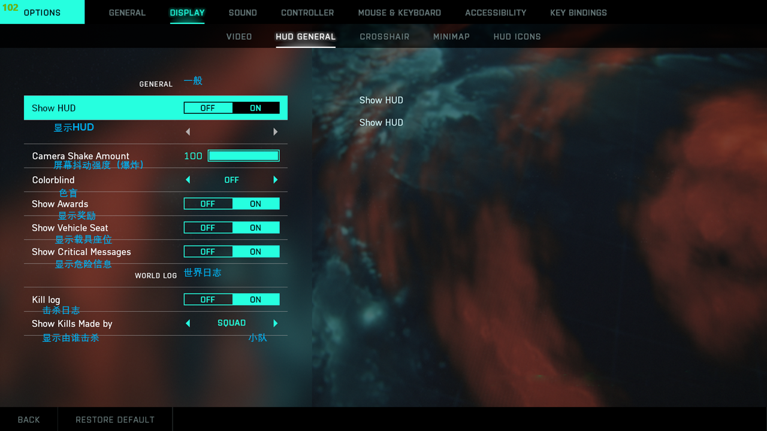Select the DISPLAY options tab

pos(187,13)
